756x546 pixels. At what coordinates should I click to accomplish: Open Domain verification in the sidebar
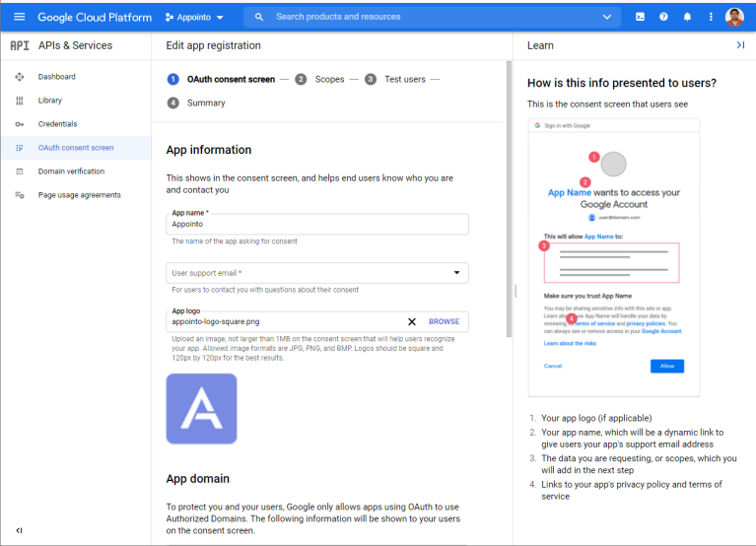tap(76, 171)
